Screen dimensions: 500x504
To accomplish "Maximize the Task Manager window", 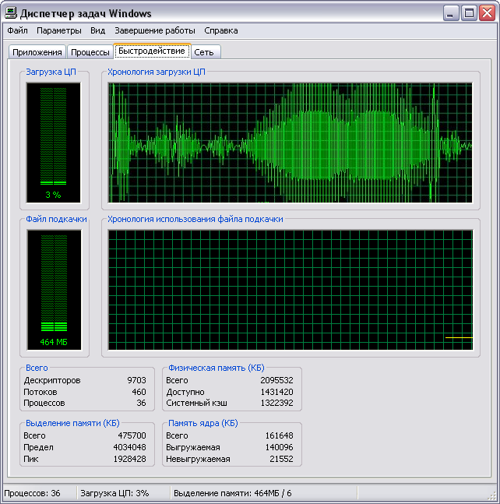I will tap(469, 13).
